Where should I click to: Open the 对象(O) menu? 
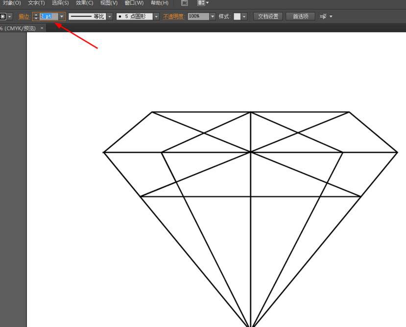(x=11, y=3)
